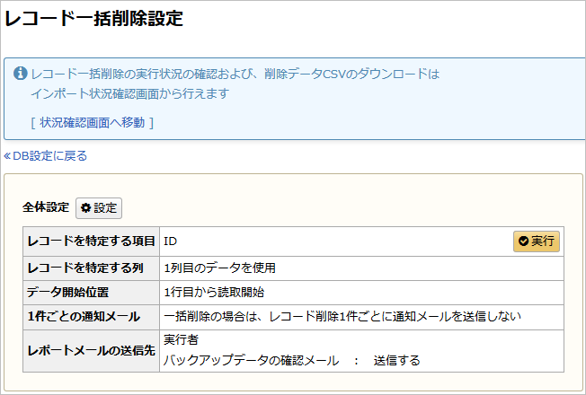The image size is (586, 395).
Task: Select the レポートメールの送信先 header cell
Action: (91, 351)
